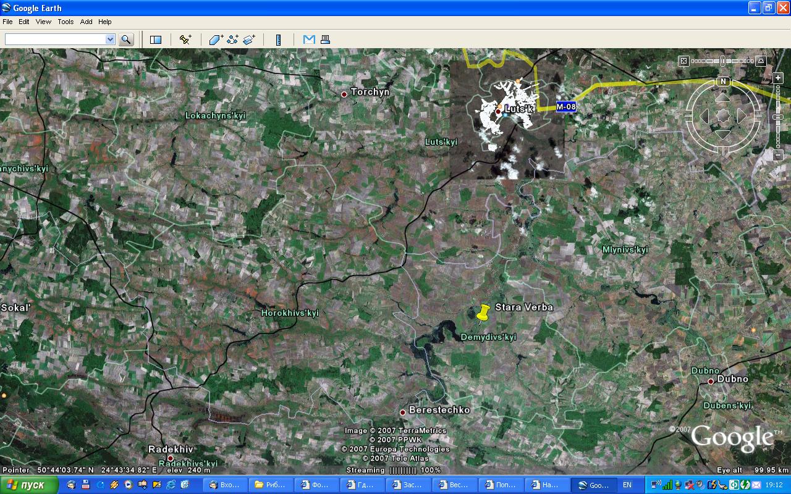This screenshot has height=494, width=791.
Task: Click the zoom in plus button
Action: click(779, 78)
